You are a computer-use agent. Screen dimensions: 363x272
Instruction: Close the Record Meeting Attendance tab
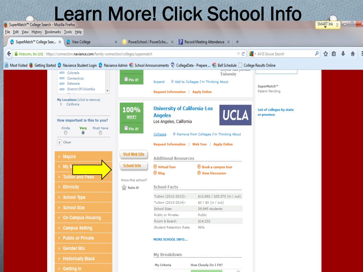(229, 42)
